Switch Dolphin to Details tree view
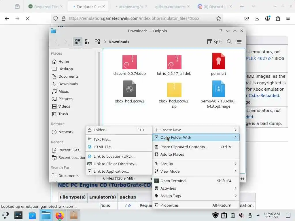 tap(97, 42)
